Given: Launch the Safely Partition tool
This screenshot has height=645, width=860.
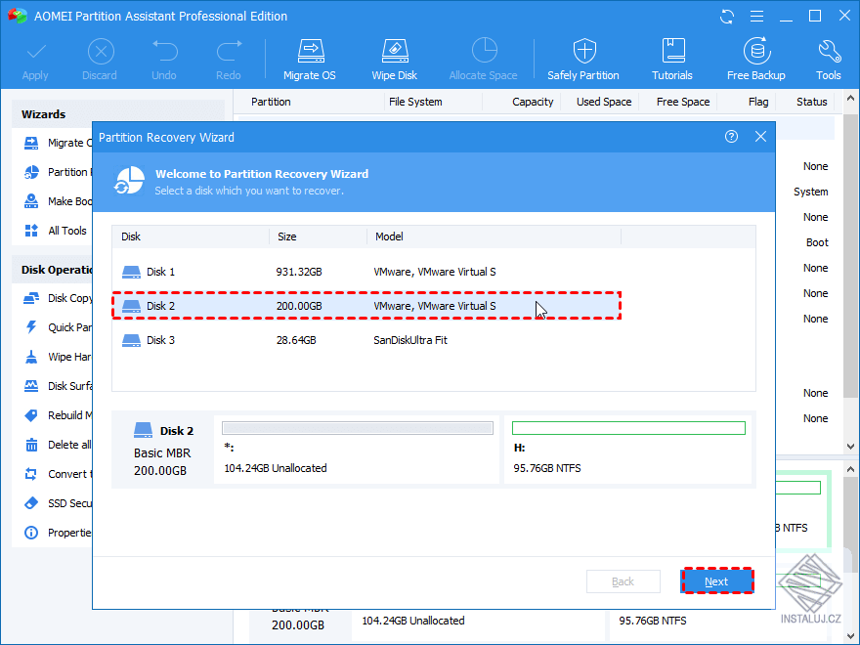Looking at the screenshot, I should 583,60.
